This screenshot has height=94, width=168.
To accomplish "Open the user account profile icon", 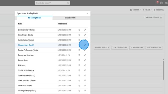I will click(161, 3).
